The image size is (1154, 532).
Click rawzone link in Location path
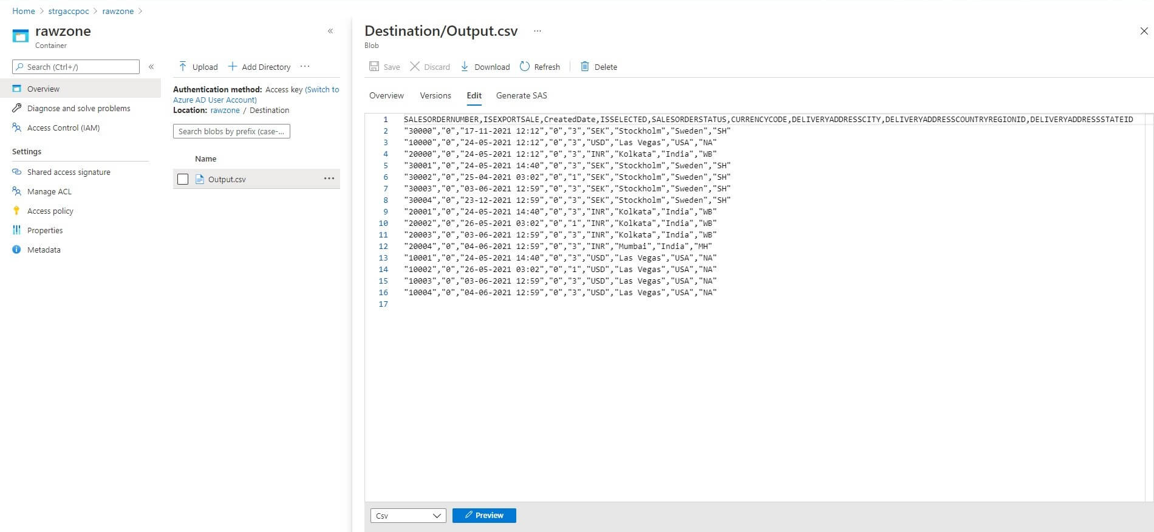[x=225, y=110]
